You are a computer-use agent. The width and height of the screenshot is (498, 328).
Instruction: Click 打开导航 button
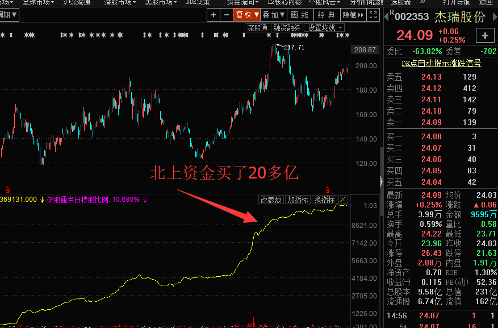point(457,2)
